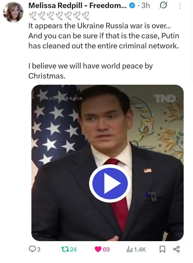
Task: Open Melissa Redpill's profile avatar
Action: pos(13,12)
